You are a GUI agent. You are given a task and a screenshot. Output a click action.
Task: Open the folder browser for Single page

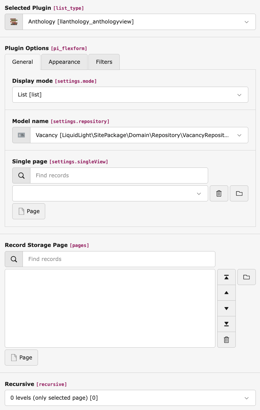click(x=239, y=193)
